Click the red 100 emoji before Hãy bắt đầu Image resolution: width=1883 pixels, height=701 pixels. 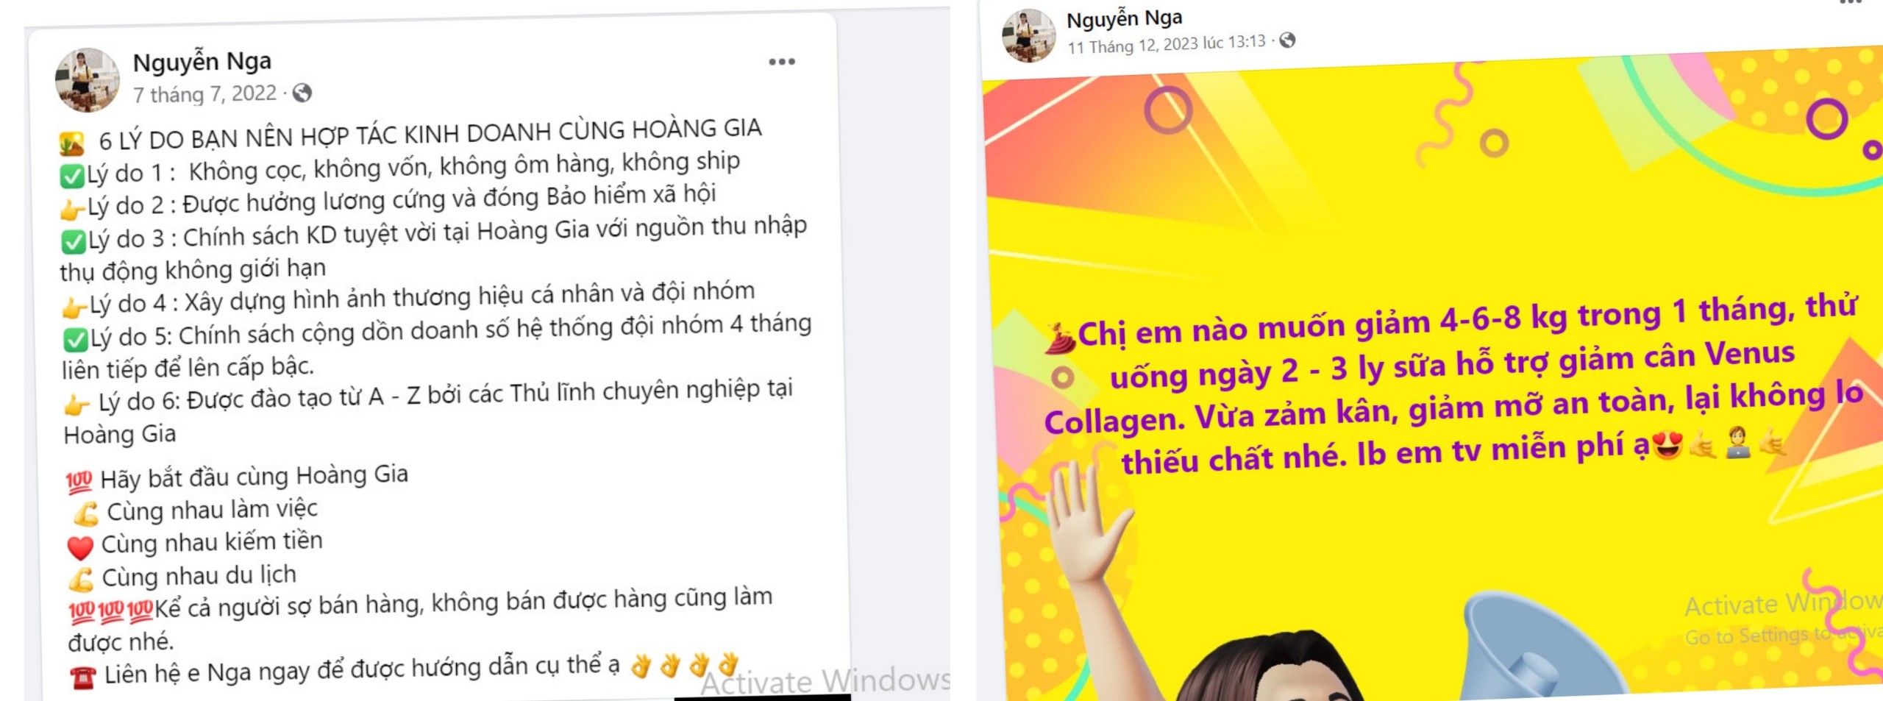coord(79,482)
